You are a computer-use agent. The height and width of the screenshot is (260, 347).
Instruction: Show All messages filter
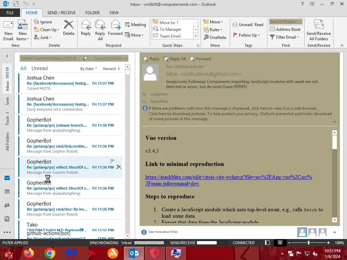pos(23,68)
